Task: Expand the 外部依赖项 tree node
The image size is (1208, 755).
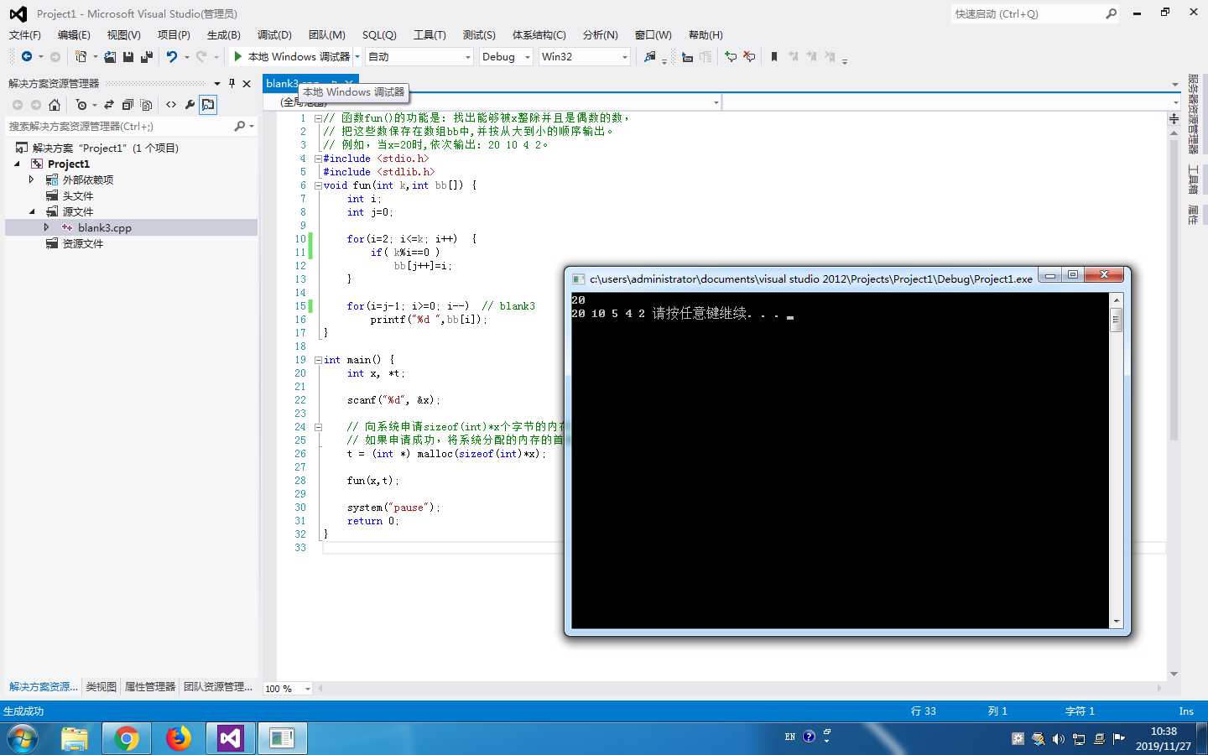Action: click(32, 180)
